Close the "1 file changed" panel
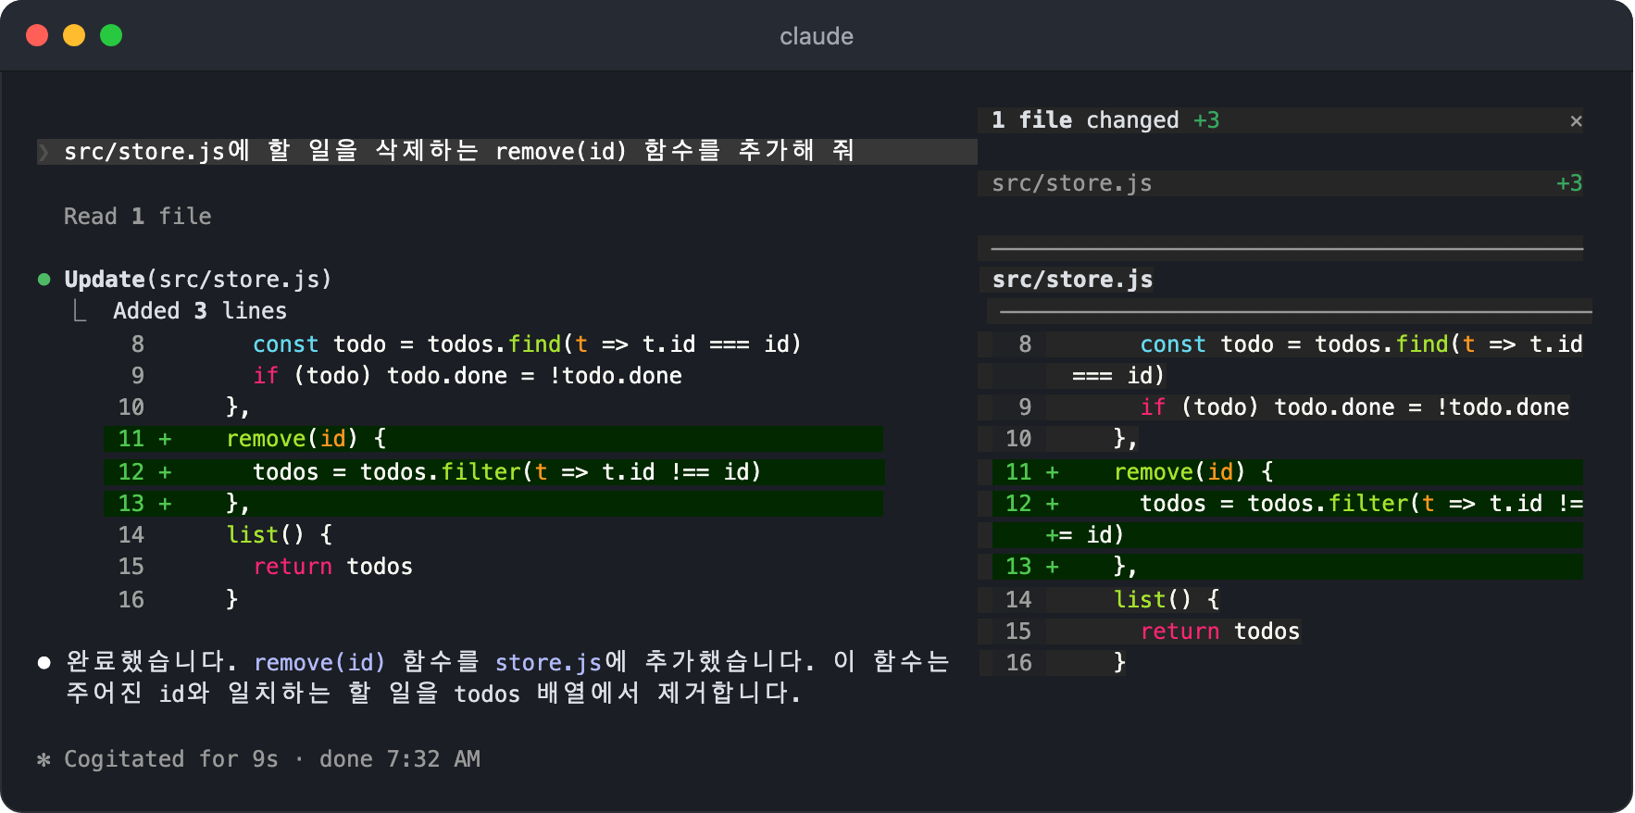The image size is (1635, 813). [1576, 120]
